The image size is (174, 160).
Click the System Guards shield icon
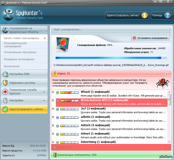[x=5, y=83]
